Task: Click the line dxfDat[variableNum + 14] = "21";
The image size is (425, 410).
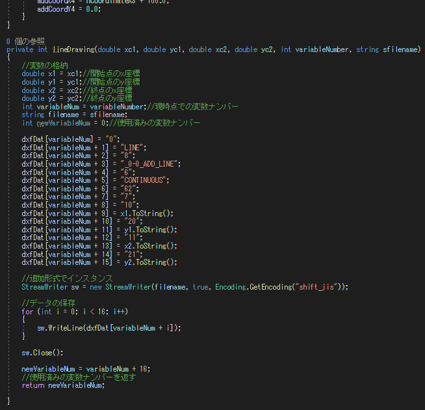Action: [x=82, y=254]
